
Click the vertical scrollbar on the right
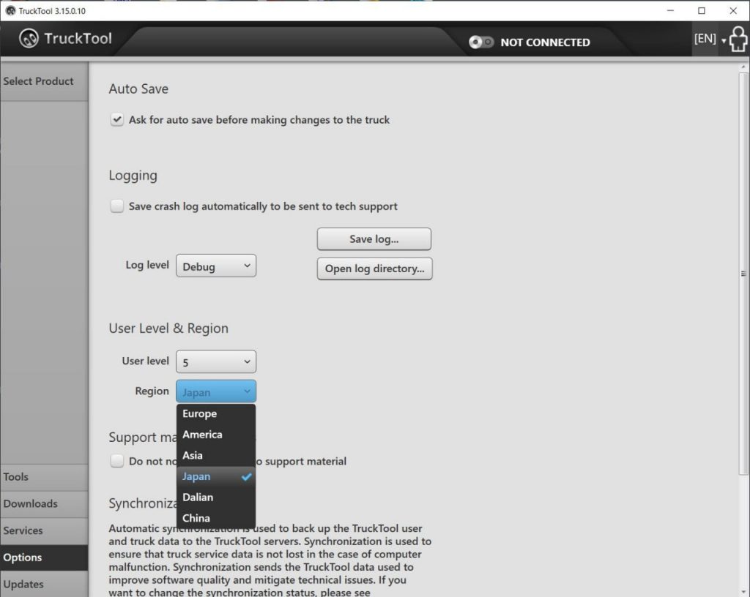743,273
